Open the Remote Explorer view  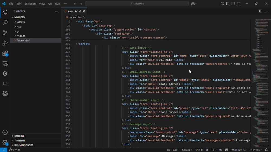(5, 63)
